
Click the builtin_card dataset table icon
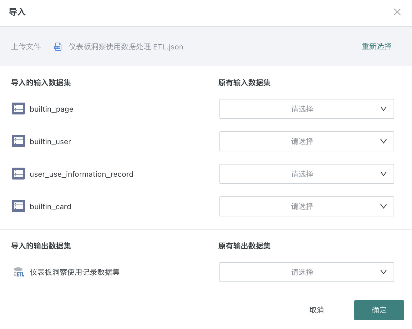click(x=18, y=206)
